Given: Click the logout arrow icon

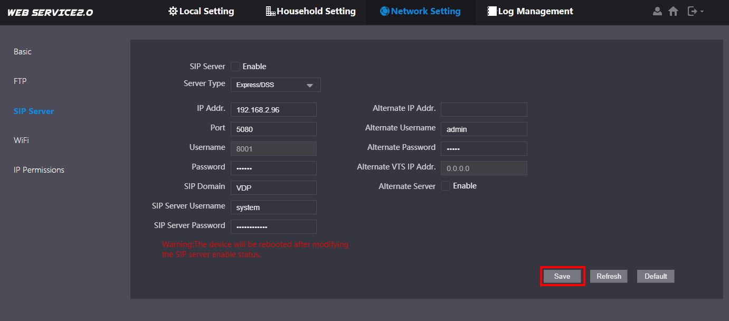Looking at the screenshot, I should (693, 11).
